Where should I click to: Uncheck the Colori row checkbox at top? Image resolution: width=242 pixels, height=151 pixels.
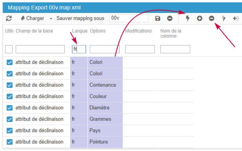click(9, 62)
